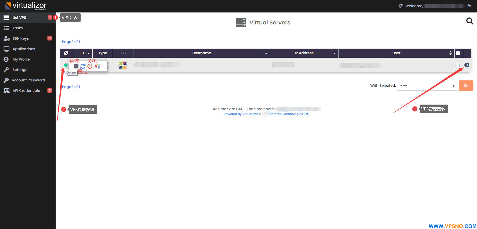
Task: Click the orange Go button
Action: click(x=466, y=85)
